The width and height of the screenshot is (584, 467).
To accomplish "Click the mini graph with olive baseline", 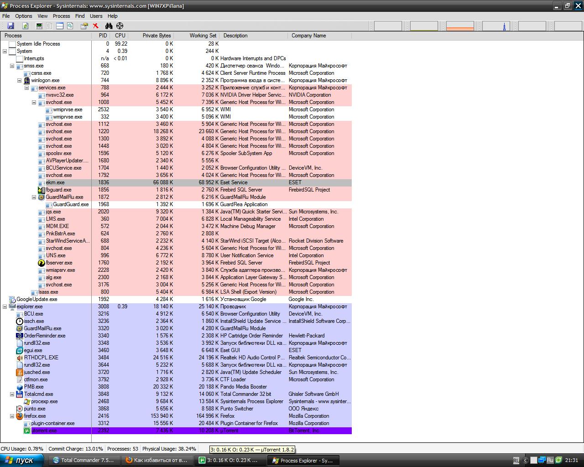I will point(424,26).
